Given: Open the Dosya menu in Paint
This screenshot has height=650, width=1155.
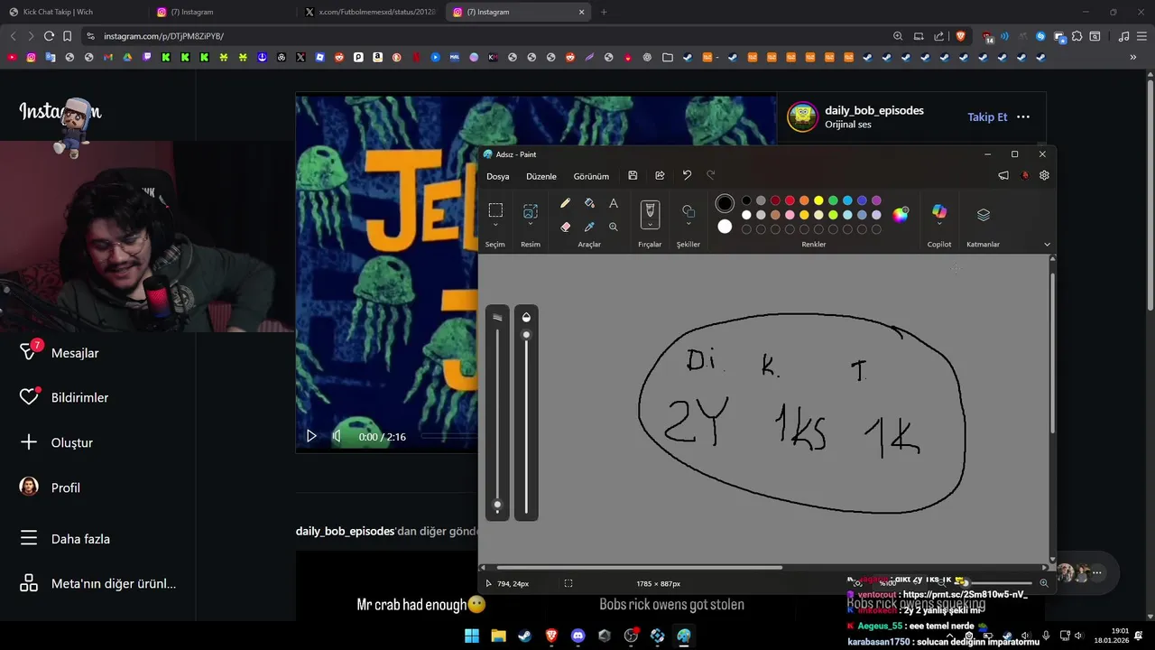Looking at the screenshot, I should [498, 176].
